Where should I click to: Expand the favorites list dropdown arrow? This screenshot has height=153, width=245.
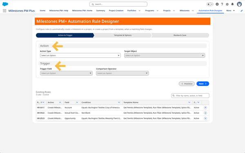(212, 4)
